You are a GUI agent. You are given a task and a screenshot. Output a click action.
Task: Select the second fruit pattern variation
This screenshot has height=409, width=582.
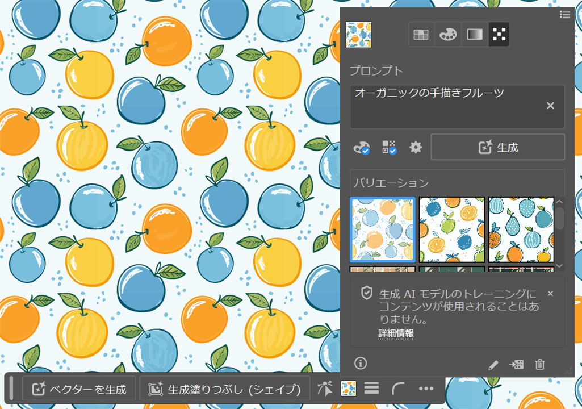pyautogui.click(x=452, y=229)
